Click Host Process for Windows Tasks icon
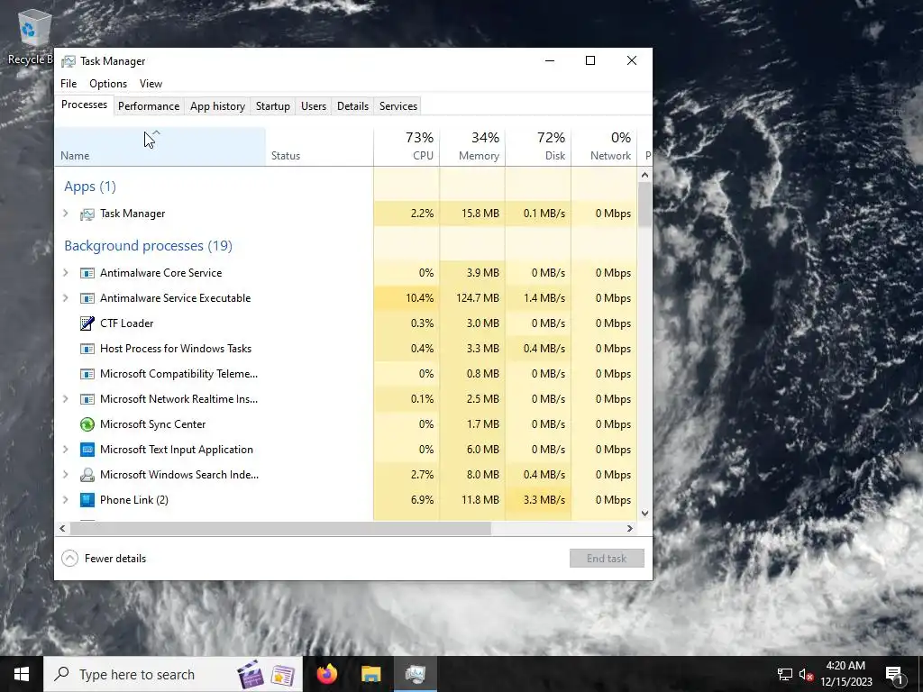The image size is (923, 692). point(87,349)
